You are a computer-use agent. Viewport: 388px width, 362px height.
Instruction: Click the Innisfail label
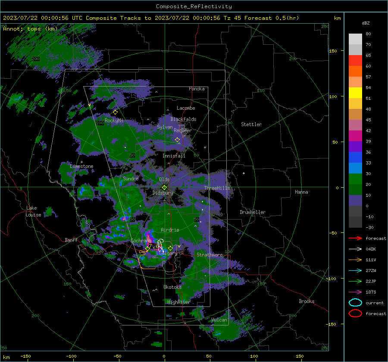click(174, 156)
